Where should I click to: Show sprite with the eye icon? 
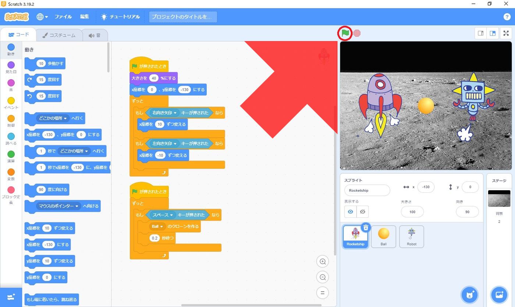click(x=351, y=212)
